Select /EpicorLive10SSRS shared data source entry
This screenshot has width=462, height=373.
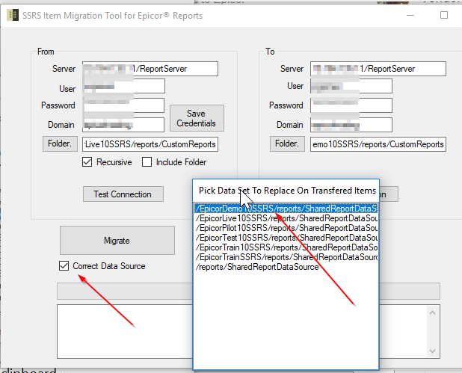(286, 218)
